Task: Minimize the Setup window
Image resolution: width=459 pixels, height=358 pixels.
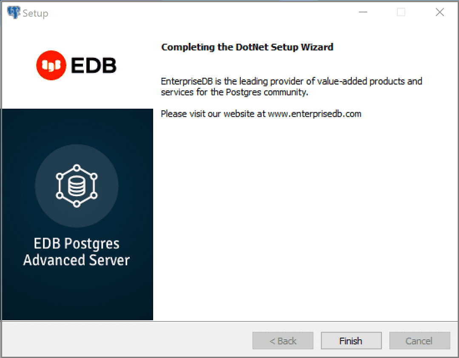Action: tap(363, 13)
